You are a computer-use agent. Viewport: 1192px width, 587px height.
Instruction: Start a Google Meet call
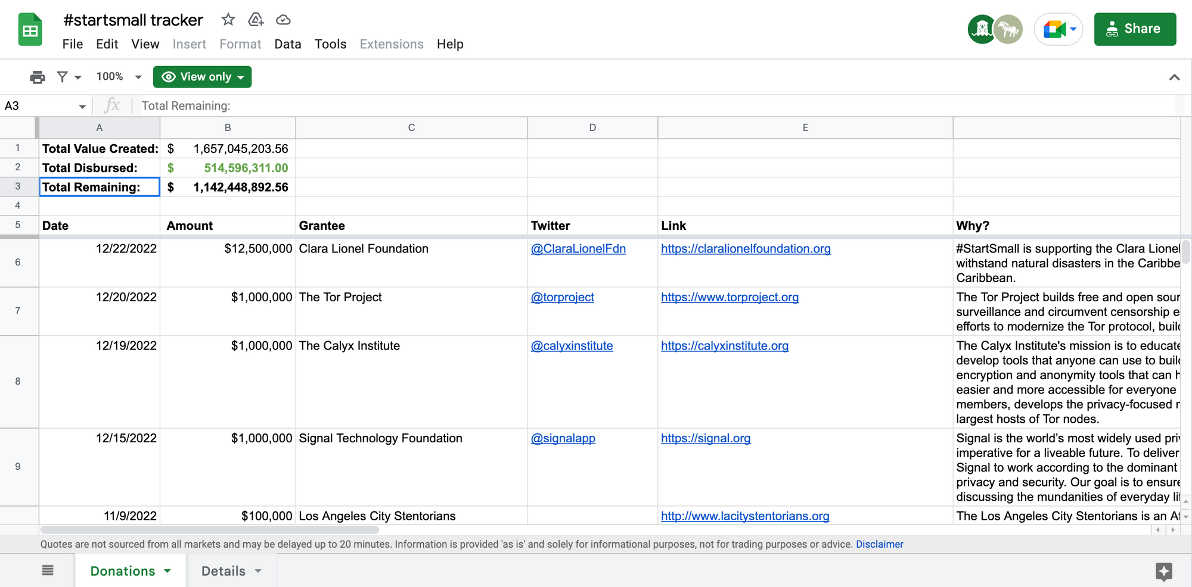[1054, 29]
